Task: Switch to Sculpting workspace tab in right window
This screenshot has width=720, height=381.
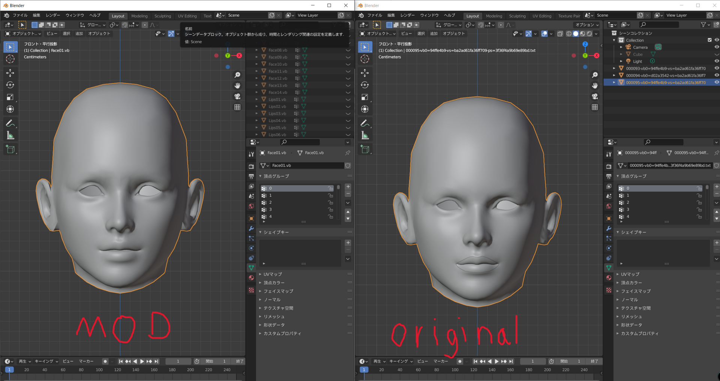Action: [x=517, y=16]
